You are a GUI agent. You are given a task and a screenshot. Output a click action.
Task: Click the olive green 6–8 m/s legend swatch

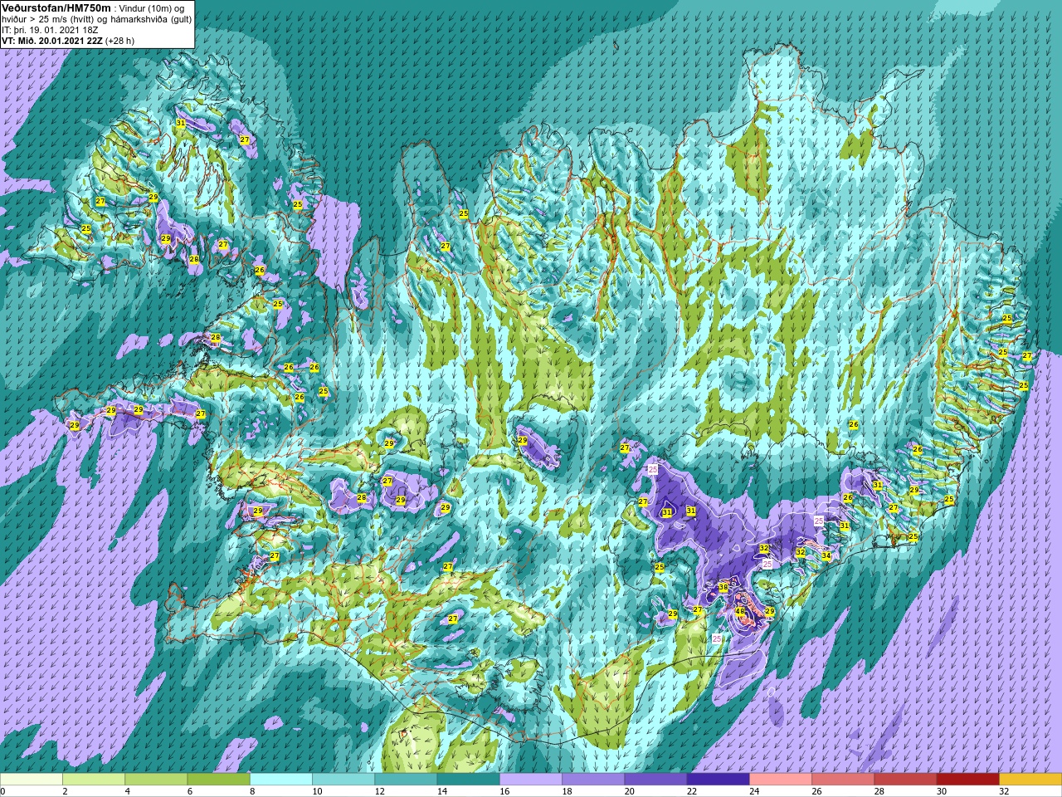219,780
